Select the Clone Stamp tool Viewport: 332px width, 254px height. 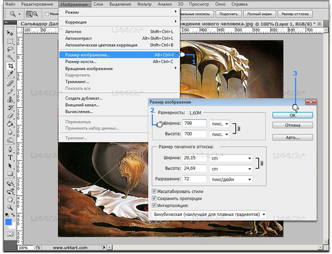(10, 100)
